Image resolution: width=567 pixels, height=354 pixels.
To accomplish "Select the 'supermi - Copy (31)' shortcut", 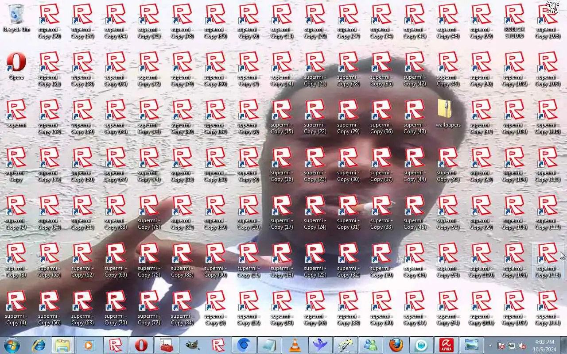I will (x=349, y=212).
